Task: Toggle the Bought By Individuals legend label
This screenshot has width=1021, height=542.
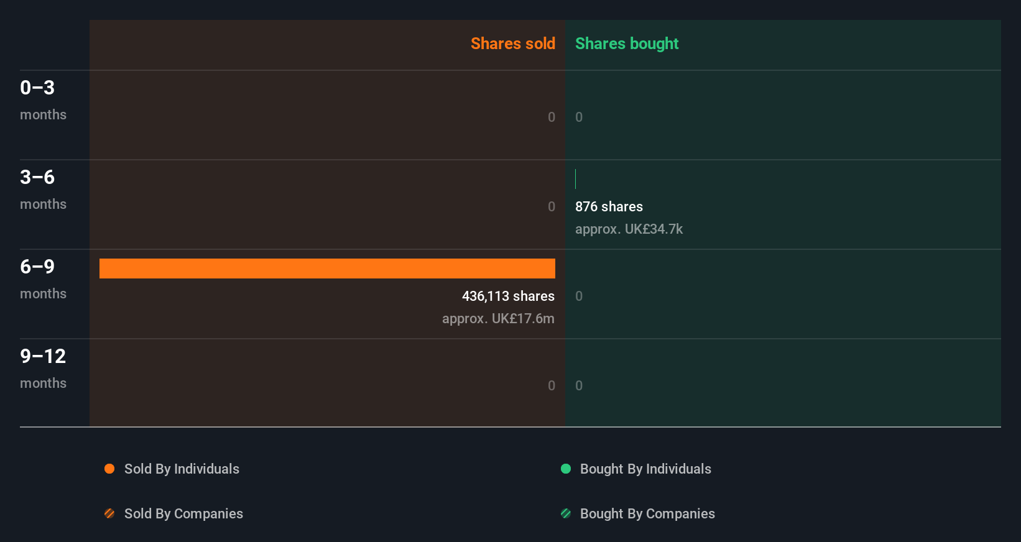Action: 645,469
